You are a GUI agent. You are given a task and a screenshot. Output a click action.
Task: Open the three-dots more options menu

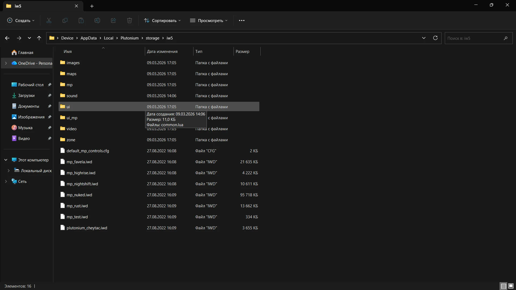tap(242, 20)
